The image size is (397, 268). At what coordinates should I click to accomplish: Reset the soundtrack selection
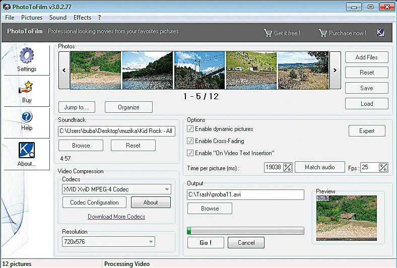coord(133,146)
